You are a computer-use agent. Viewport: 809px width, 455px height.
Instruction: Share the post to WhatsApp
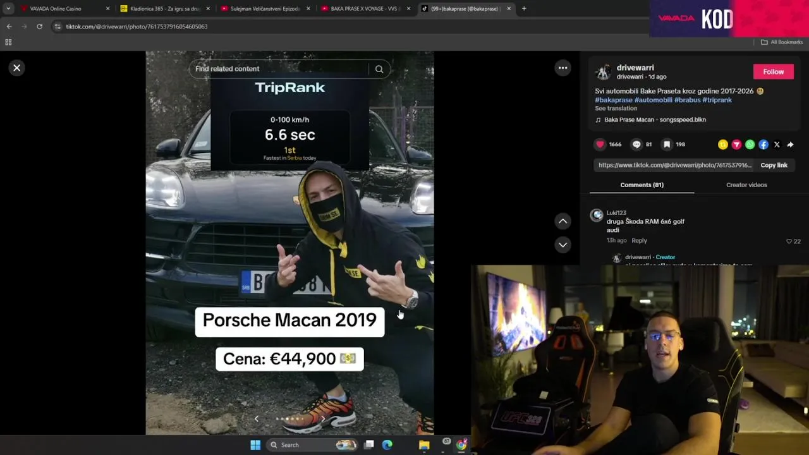(750, 145)
